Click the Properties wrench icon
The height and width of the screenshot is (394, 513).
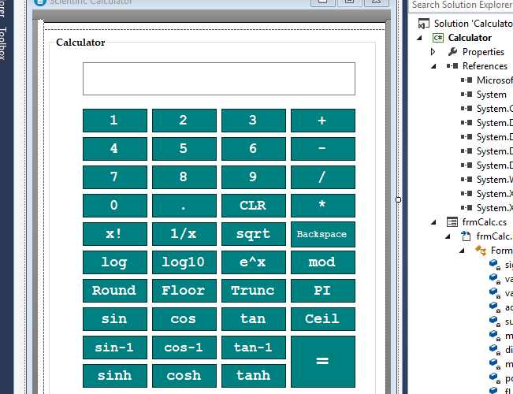point(452,52)
